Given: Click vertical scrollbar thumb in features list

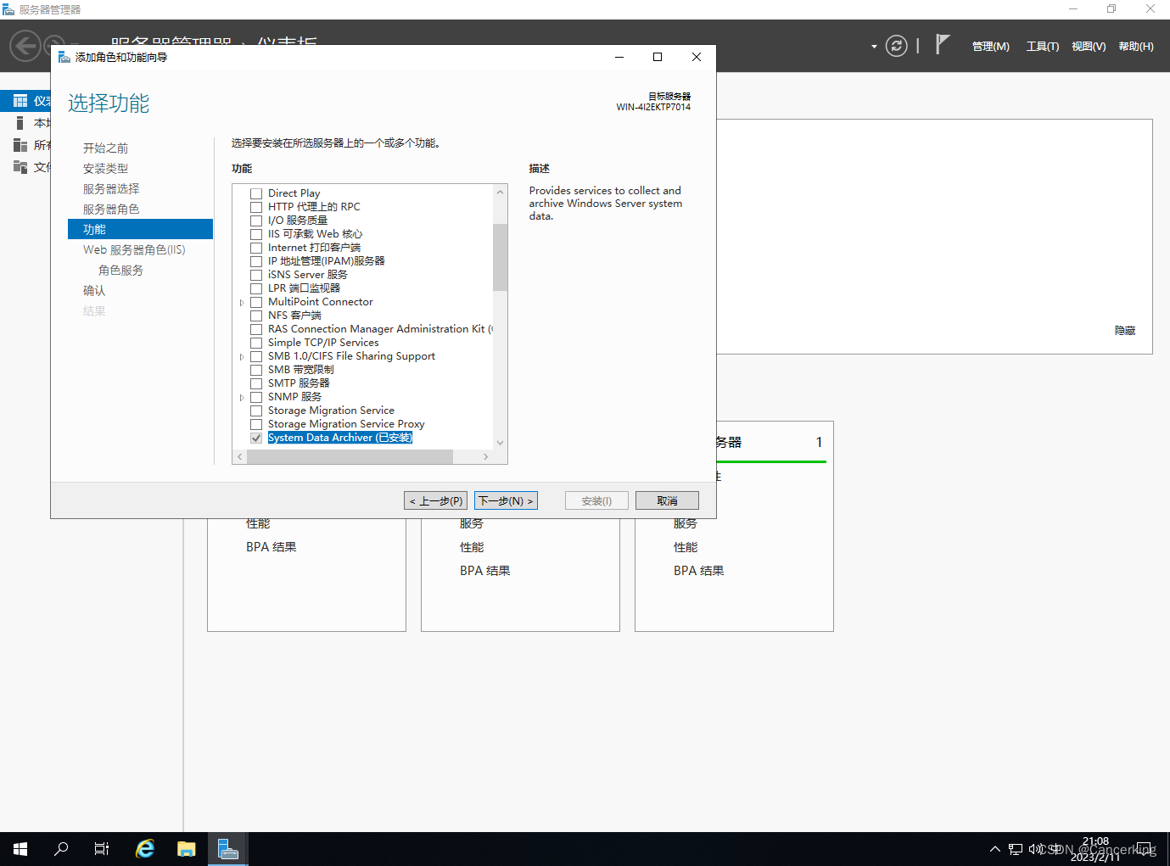Looking at the screenshot, I should (500, 257).
